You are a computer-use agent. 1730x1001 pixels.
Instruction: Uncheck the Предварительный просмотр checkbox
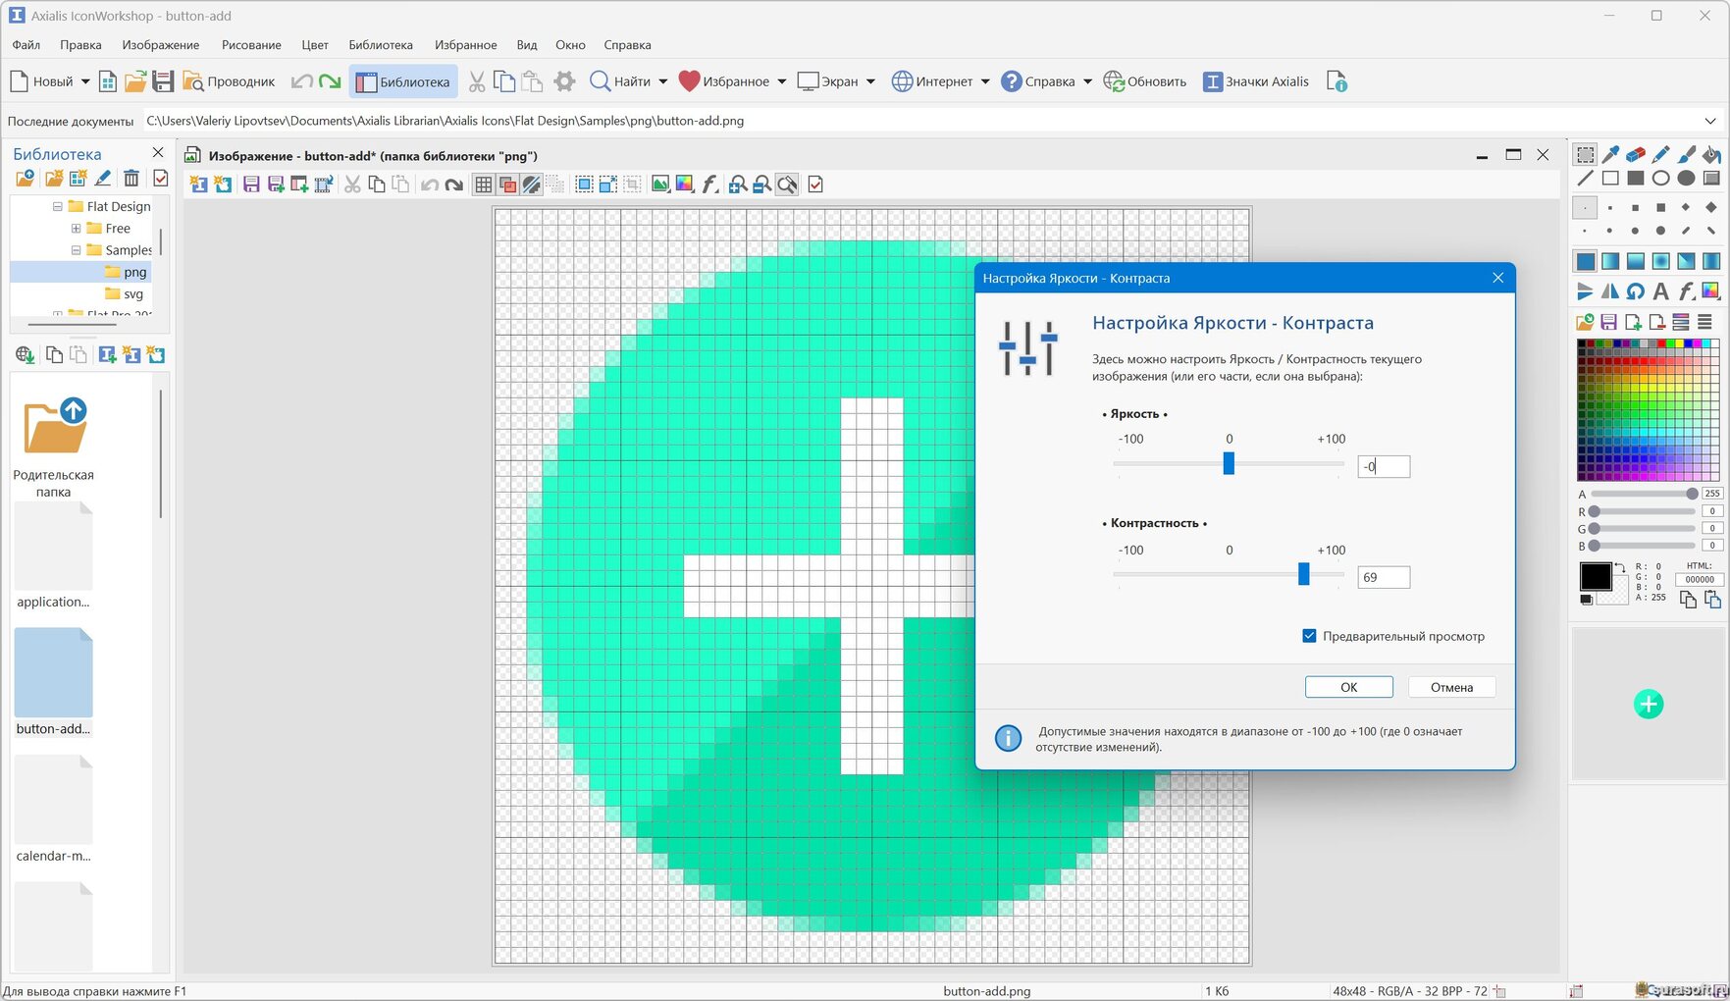tap(1309, 636)
